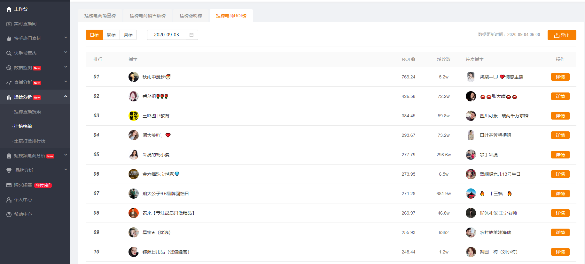Click the search icon beside 快手号查找
Image resolution: width=585 pixels, height=264 pixels.
tap(9, 53)
